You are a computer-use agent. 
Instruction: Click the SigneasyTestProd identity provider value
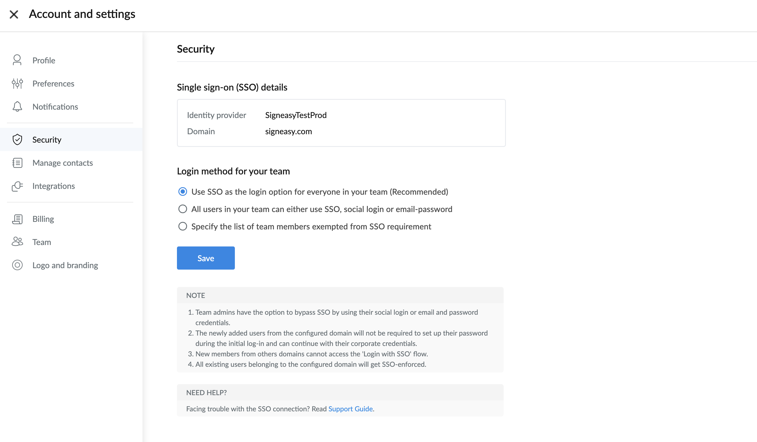tap(296, 115)
